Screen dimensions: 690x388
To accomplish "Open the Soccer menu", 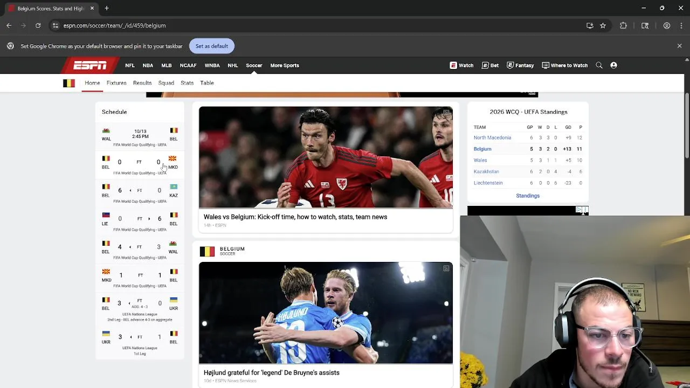I will coord(254,65).
